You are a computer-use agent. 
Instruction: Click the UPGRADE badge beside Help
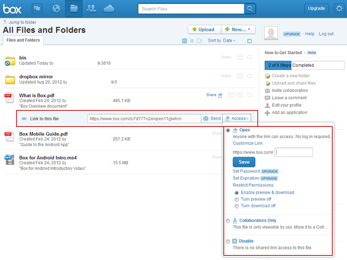292,34
